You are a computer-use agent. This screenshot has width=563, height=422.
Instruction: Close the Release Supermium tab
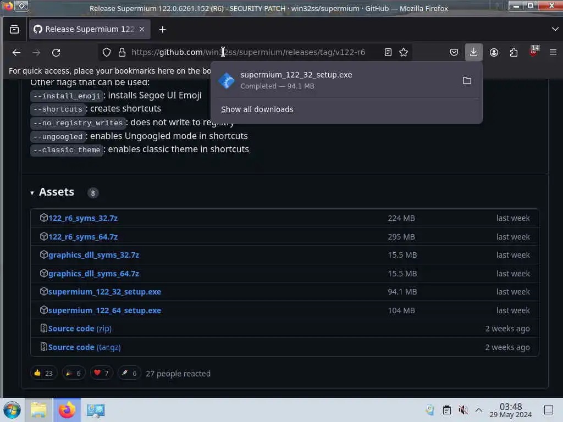(x=142, y=29)
